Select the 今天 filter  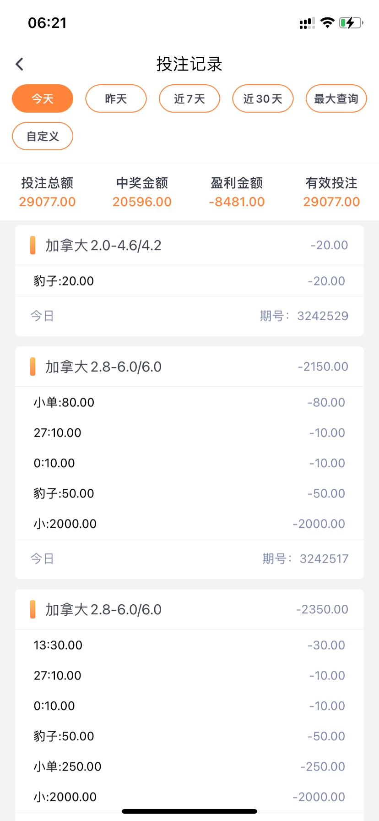[x=43, y=99]
